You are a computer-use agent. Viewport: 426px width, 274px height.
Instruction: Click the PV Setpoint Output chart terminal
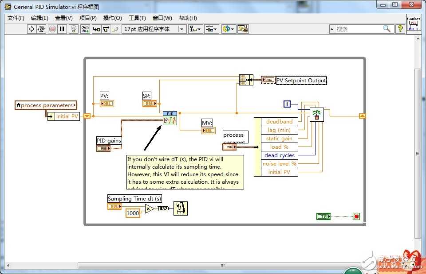268,80
